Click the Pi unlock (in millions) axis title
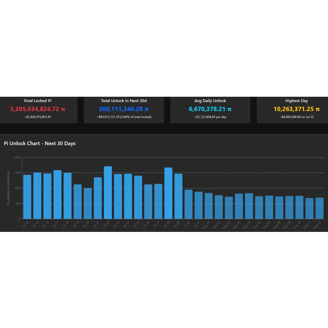This screenshot has width=328, height=328. pos(8,188)
